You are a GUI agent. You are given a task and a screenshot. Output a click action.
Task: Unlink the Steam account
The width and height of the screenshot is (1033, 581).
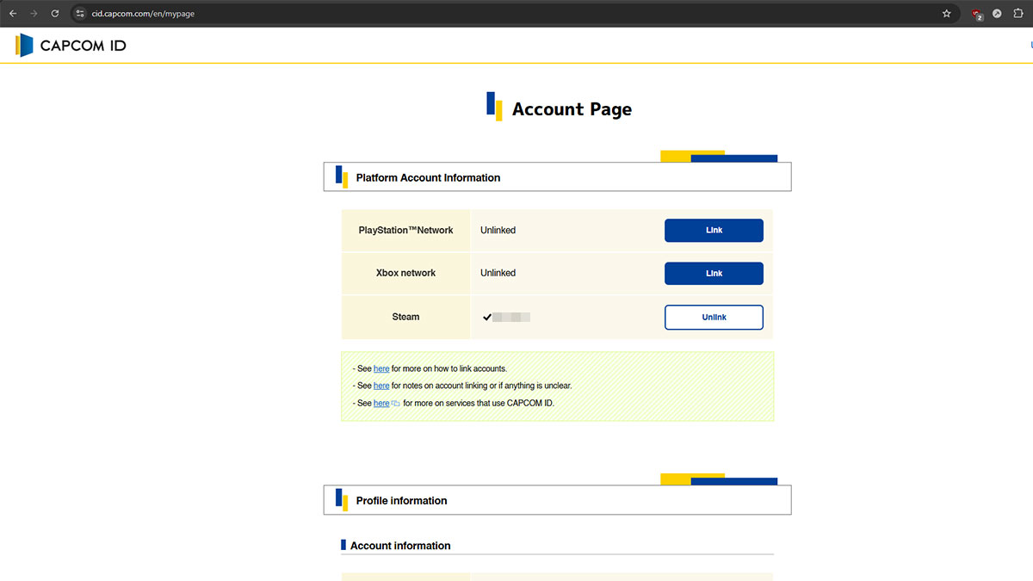[714, 318]
